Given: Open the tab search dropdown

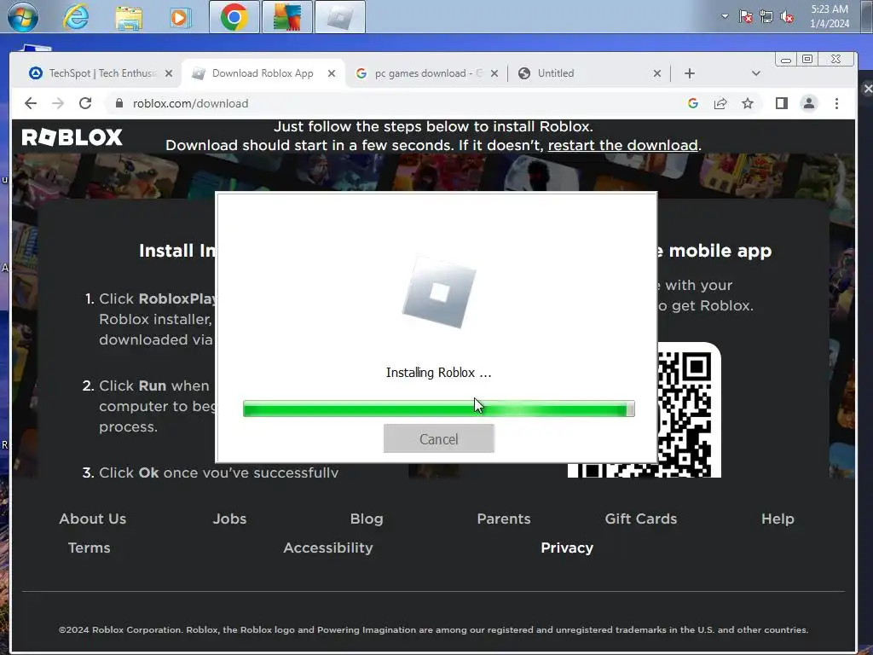Looking at the screenshot, I should (x=755, y=73).
